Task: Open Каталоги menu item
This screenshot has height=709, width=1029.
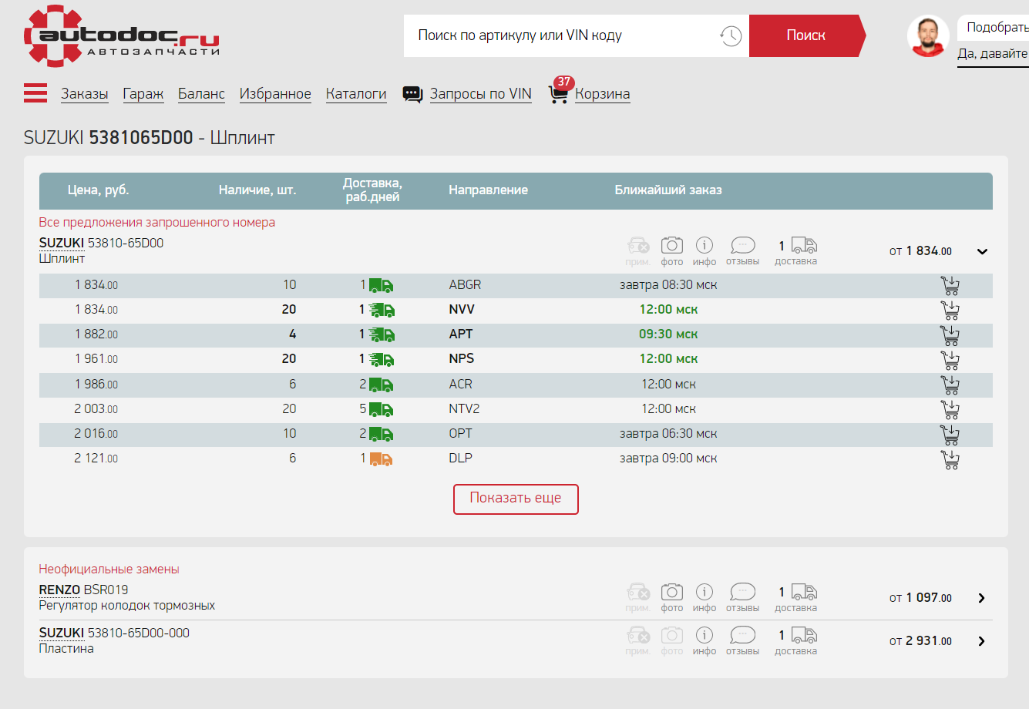Action: (356, 94)
